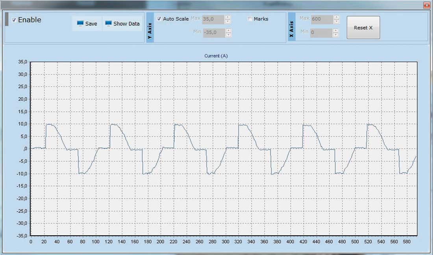Toggle the Enable checkbox

(14, 20)
